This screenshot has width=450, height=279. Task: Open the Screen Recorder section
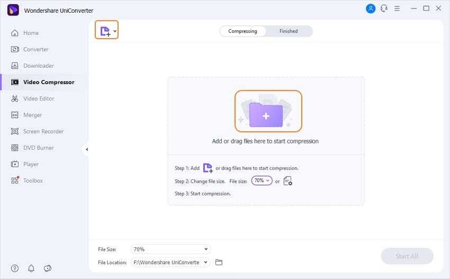(x=43, y=131)
